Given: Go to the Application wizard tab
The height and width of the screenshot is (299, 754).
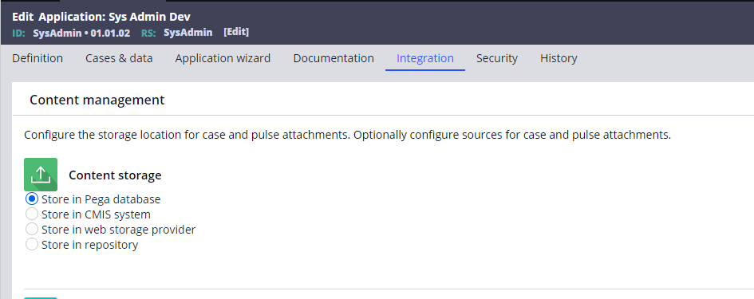Looking at the screenshot, I should [x=223, y=58].
